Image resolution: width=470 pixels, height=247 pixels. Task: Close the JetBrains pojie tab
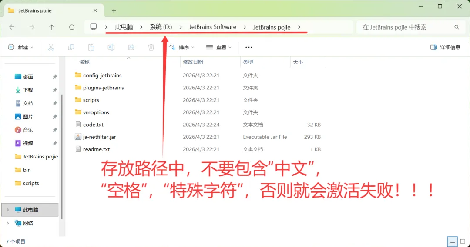coord(95,10)
